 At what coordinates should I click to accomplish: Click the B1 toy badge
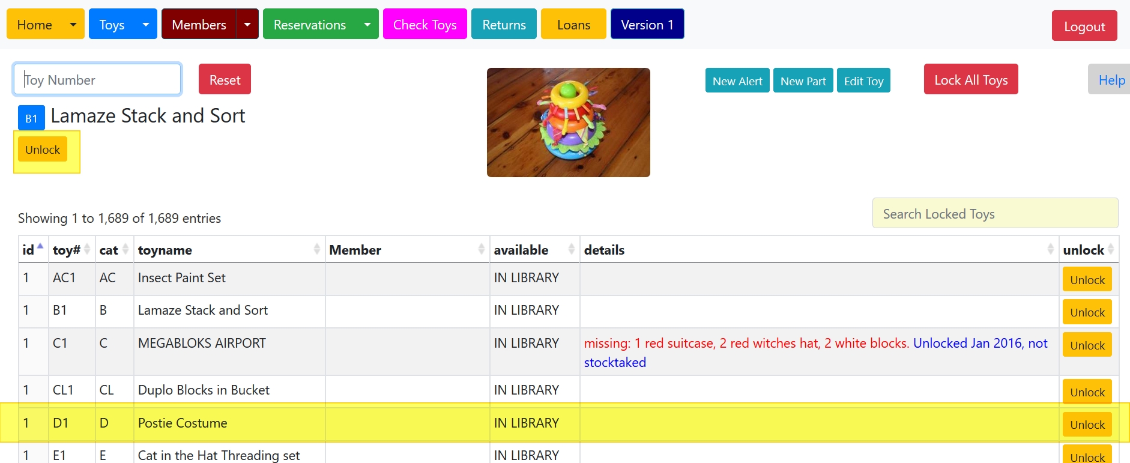pos(31,118)
